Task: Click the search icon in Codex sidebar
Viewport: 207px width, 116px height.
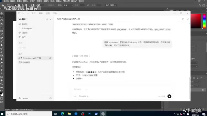Action: pos(47,19)
